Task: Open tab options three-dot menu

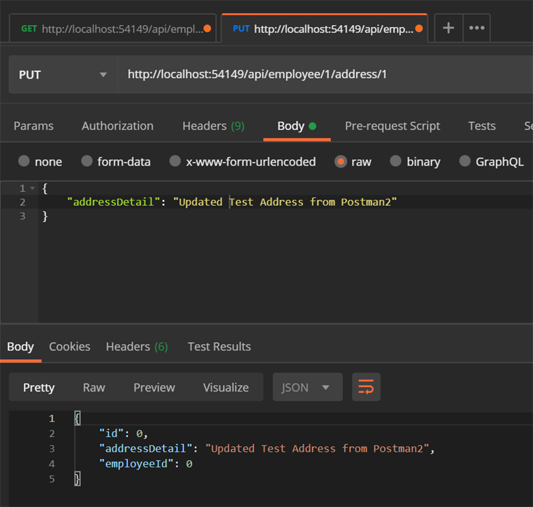Action: click(476, 28)
